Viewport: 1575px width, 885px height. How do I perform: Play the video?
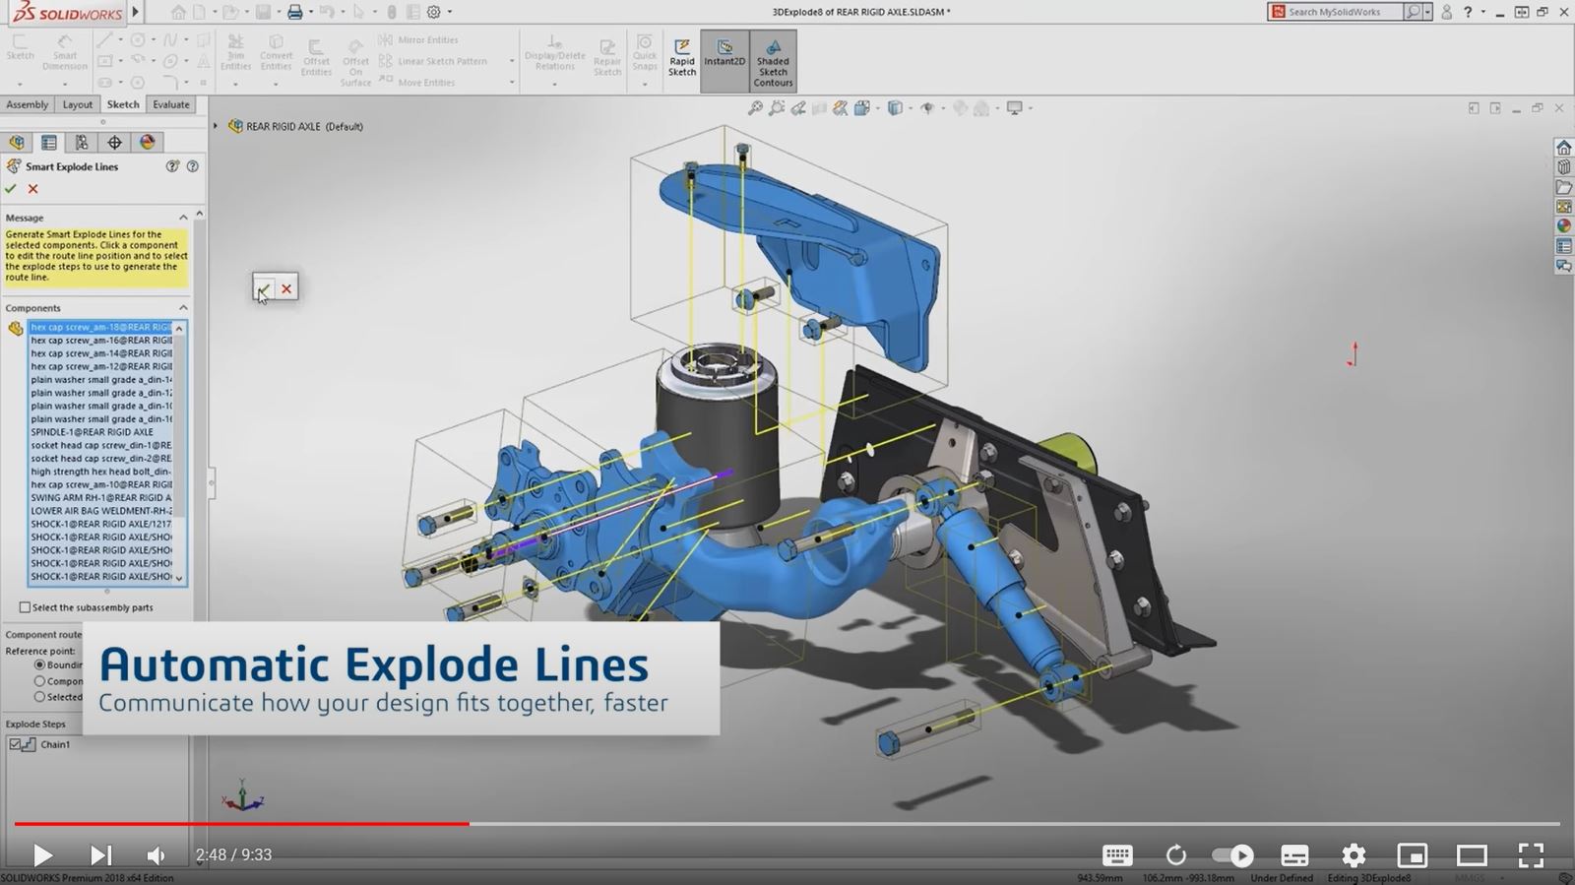[x=42, y=854]
